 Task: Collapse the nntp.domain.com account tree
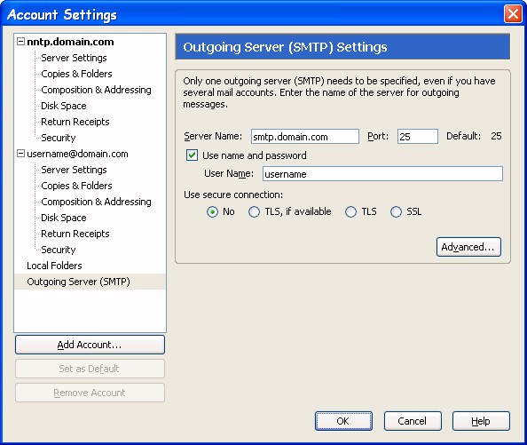pos(20,42)
